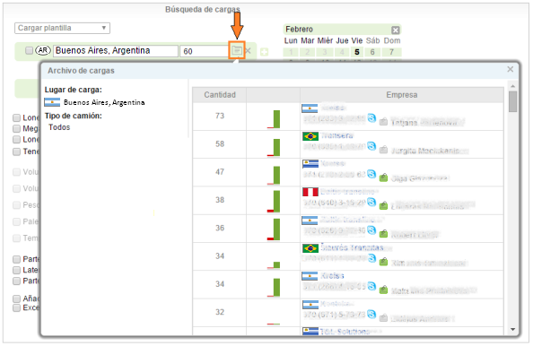Click the AR country badge
The height and width of the screenshot is (346, 533).
click(43, 50)
